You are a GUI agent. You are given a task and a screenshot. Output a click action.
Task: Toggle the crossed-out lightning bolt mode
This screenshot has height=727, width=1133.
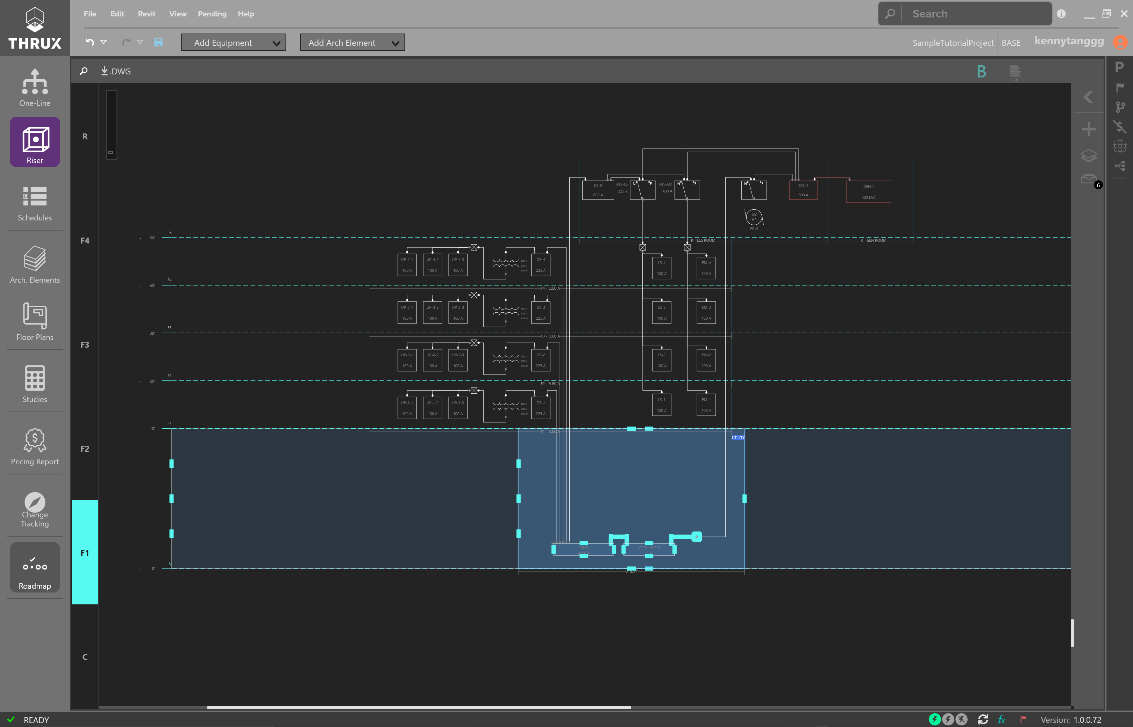(x=962, y=719)
